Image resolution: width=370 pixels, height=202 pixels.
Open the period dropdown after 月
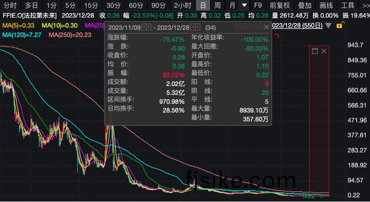click(245, 6)
